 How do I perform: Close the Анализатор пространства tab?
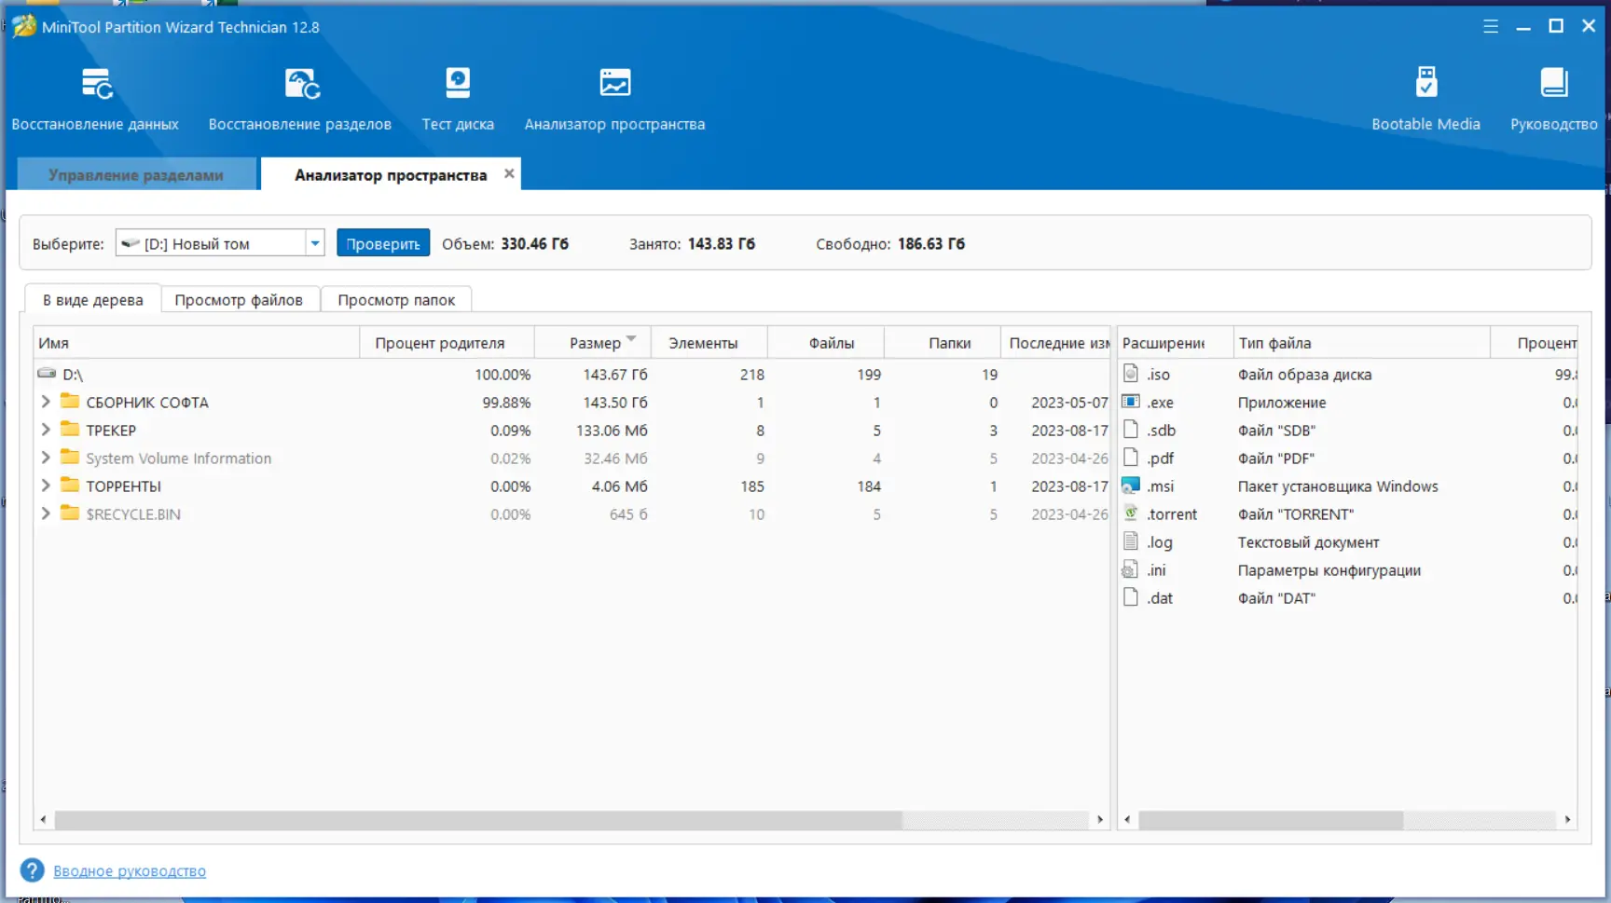point(509,173)
